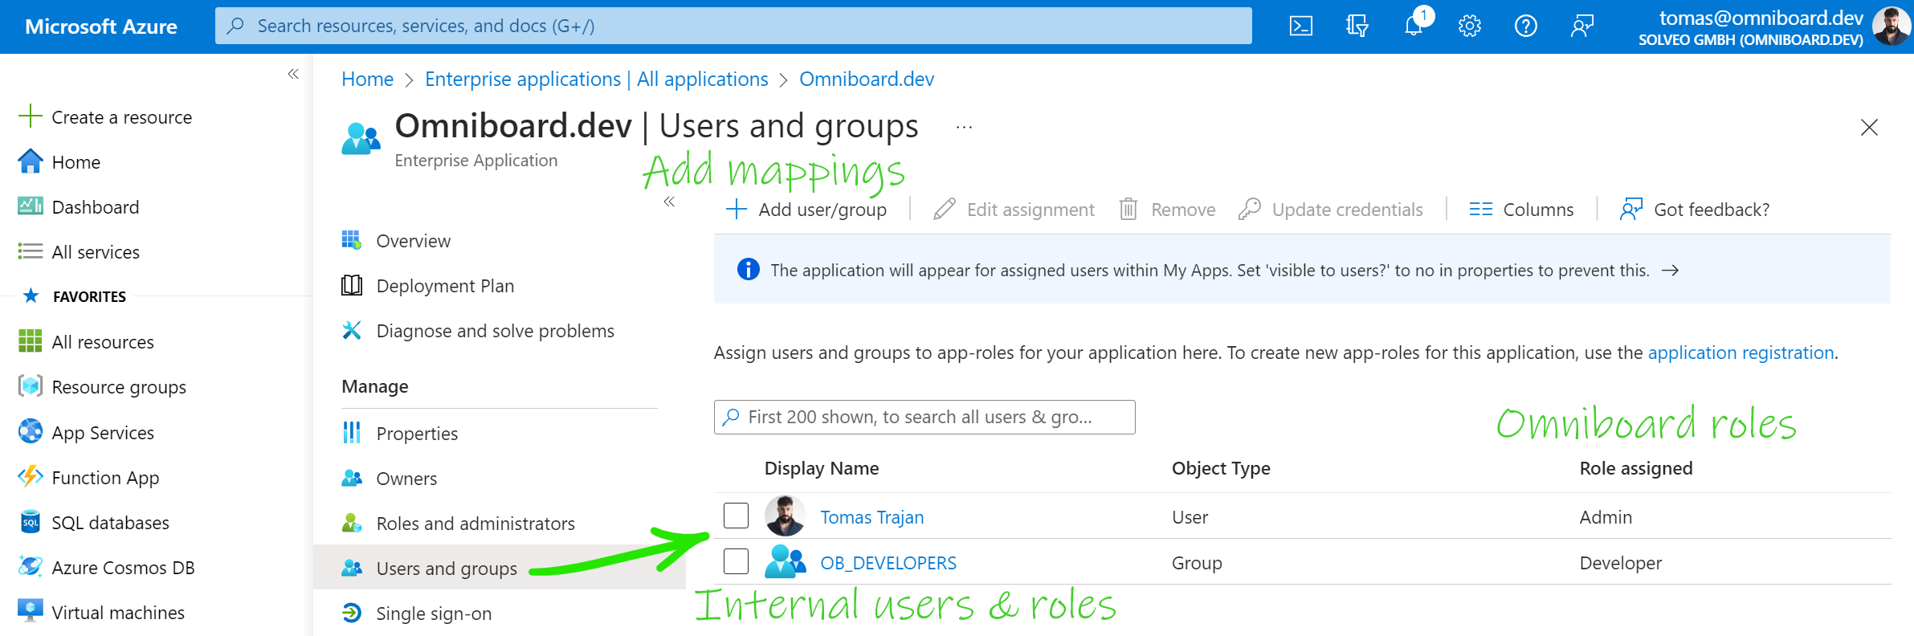The width and height of the screenshot is (1914, 636).
Task: Open the OB_DEVELOPERS group link
Action: [888, 563]
